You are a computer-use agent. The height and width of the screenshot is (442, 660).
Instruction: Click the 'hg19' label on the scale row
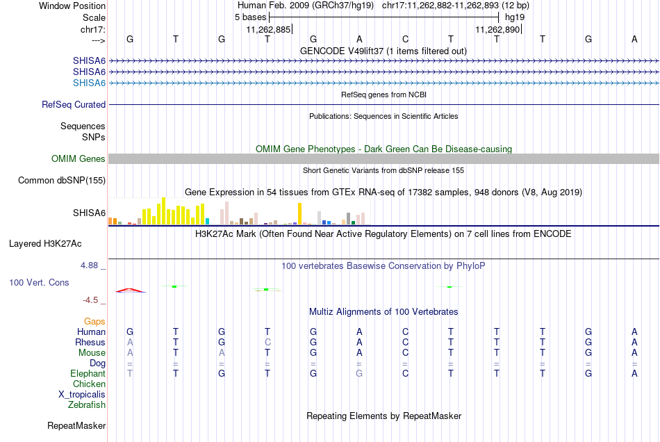[x=515, y=17]
